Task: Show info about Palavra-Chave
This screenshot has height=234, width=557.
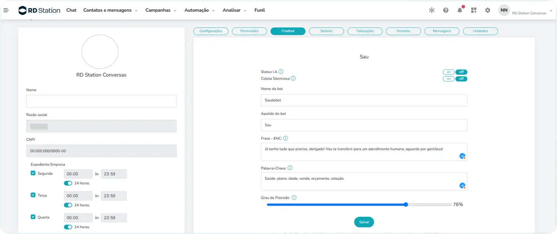Action: 290,168
